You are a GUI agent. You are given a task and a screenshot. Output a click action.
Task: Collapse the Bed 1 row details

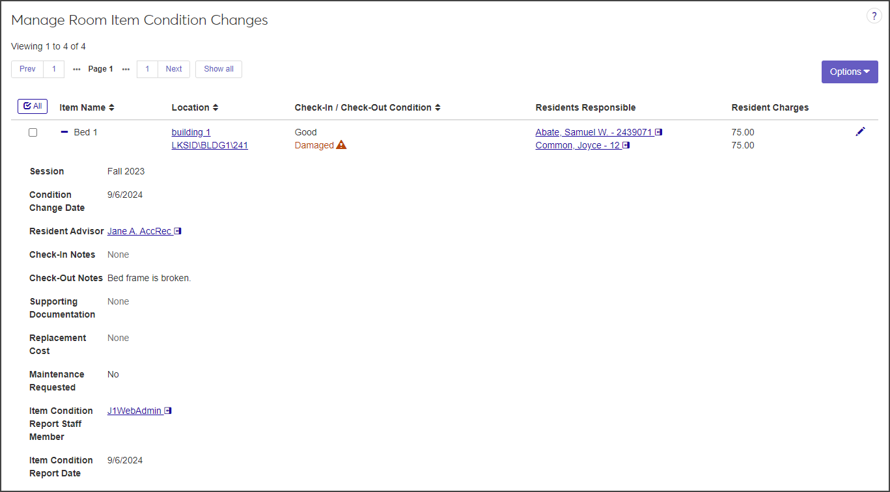(64, 132)
